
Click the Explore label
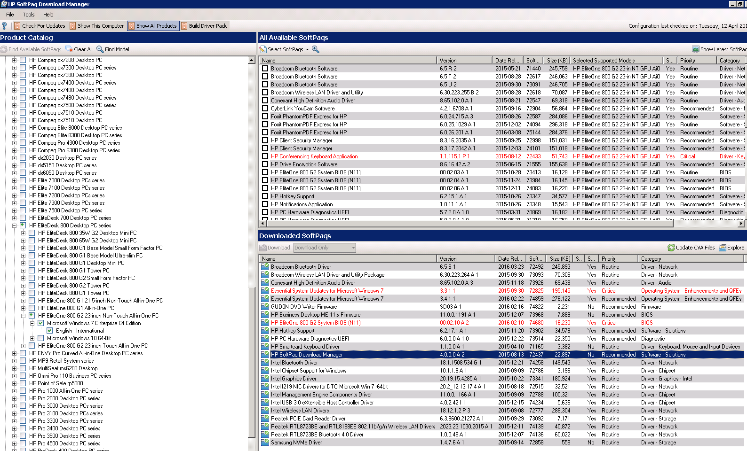(x=736, y=248)
